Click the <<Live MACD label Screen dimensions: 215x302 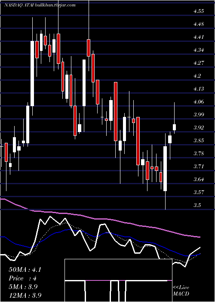click(181, 291)
